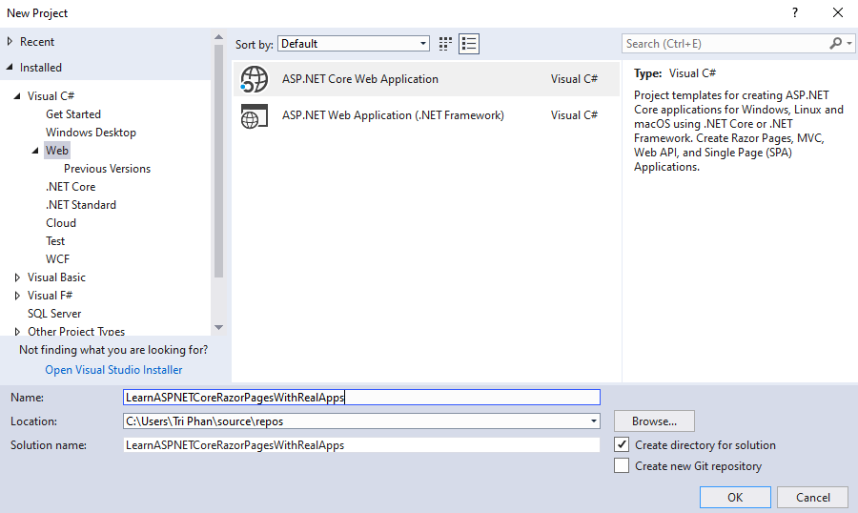Uncheck Create directory for solution
This screenshot has height=513, width=858.
[x=622, y=444]
